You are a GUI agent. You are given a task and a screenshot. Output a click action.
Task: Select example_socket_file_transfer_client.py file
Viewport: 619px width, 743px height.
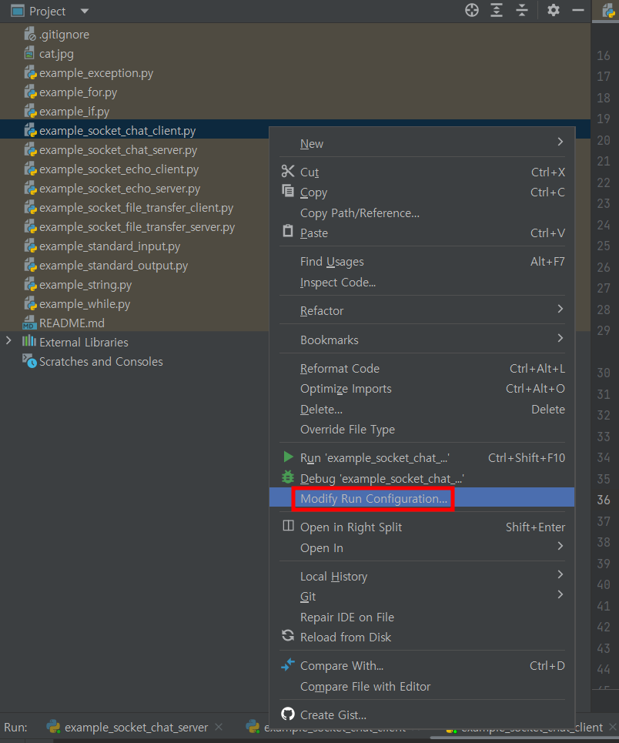[136, 208]
